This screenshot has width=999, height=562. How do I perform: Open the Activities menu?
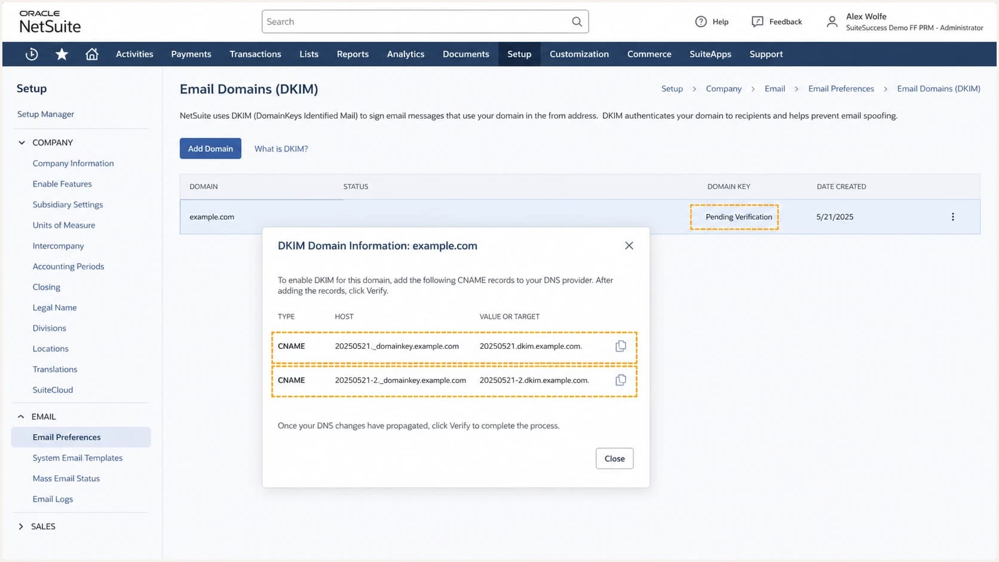[134, 54]
